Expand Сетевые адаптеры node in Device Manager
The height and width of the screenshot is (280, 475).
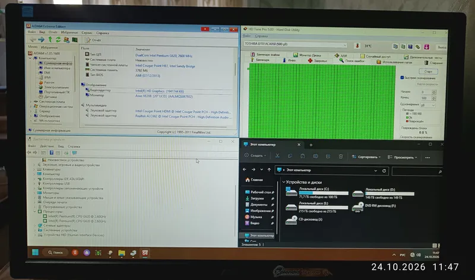click(34, 225)
